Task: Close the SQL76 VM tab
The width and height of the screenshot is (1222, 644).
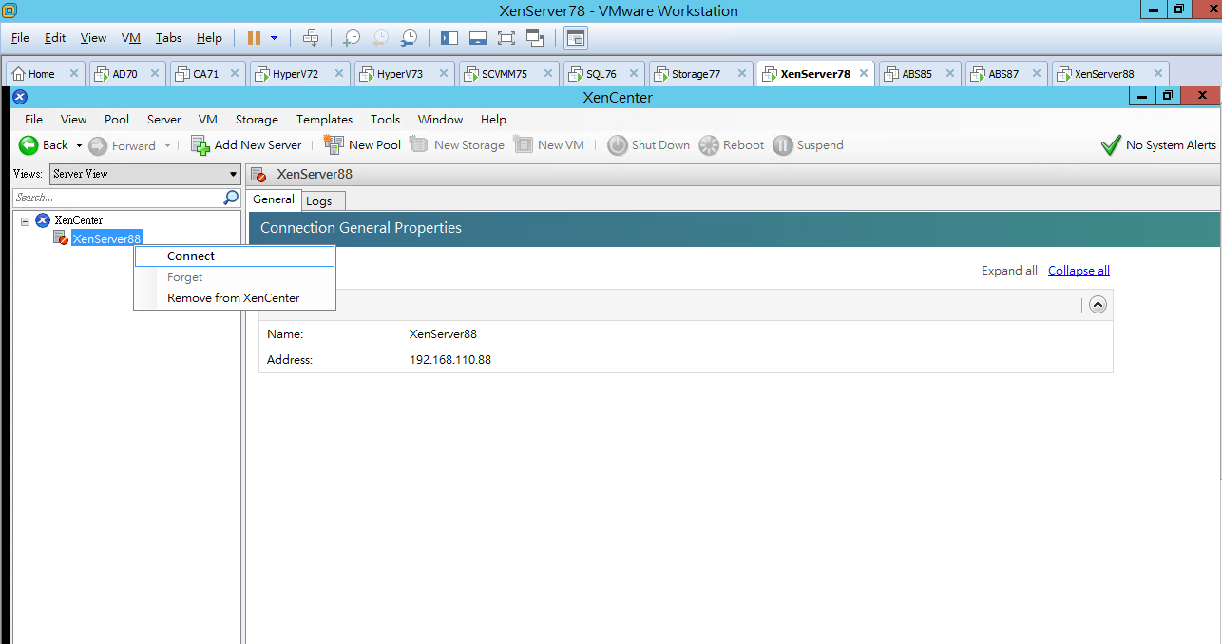Action: pyautogui.click(x=633, y=73)
